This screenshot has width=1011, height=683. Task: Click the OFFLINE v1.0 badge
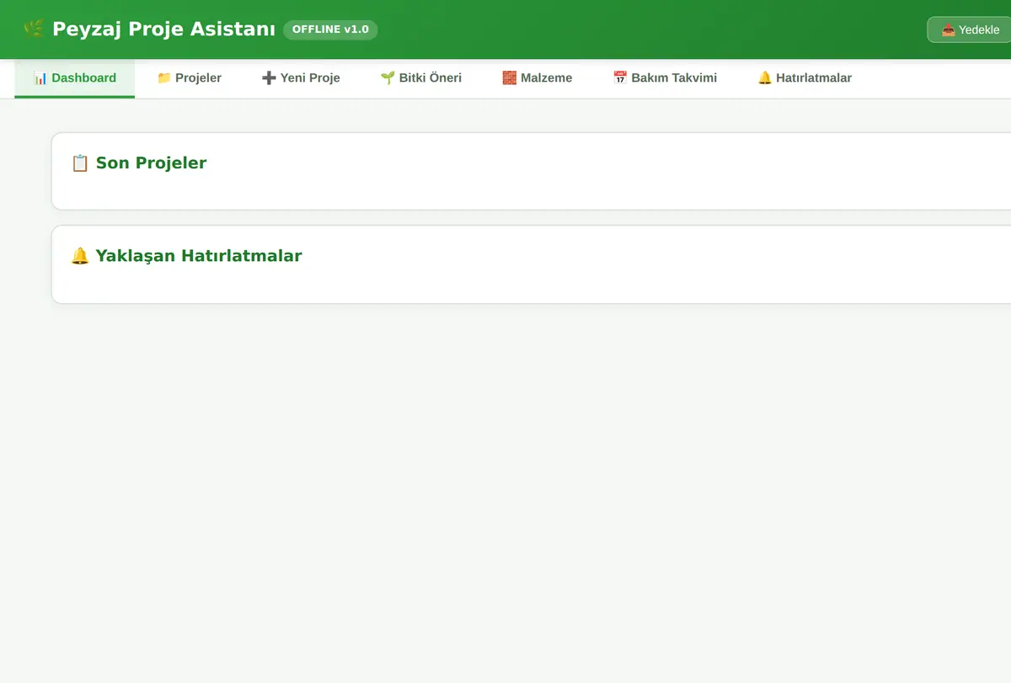[330, 29]
